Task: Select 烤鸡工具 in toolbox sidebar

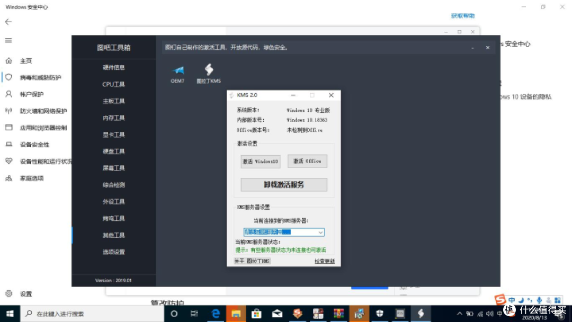Action: click(x=114, y=218)
